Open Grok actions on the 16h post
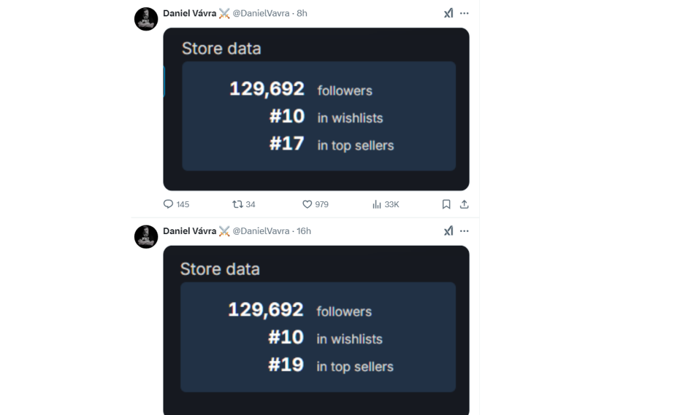Screen dimensions: 680x415 (x=449, y=231)
